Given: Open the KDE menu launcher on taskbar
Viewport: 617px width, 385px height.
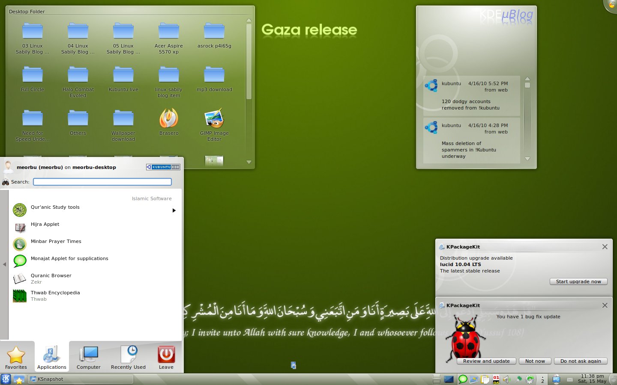Looking at the screenshot, I should 6,379.
